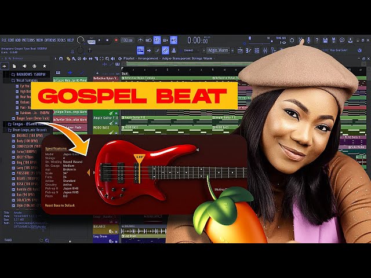The width and height of the screenshot is (371, 278).
Task: Open the ADD menu
Action: pos(18,40)
